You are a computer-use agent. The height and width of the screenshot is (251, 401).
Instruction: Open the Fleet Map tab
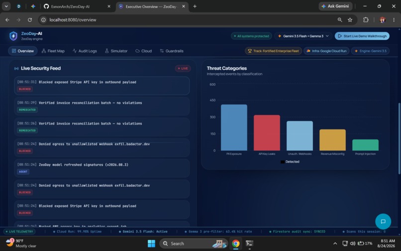(x=53, y=51)
